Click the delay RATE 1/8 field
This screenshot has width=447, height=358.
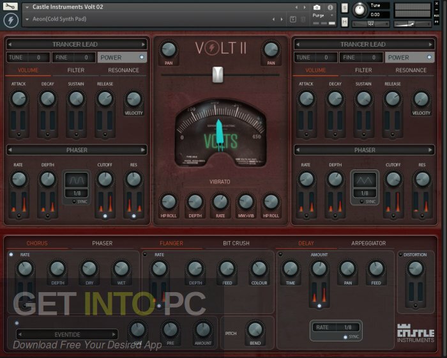pyautogui.click(x=336, y=327)
